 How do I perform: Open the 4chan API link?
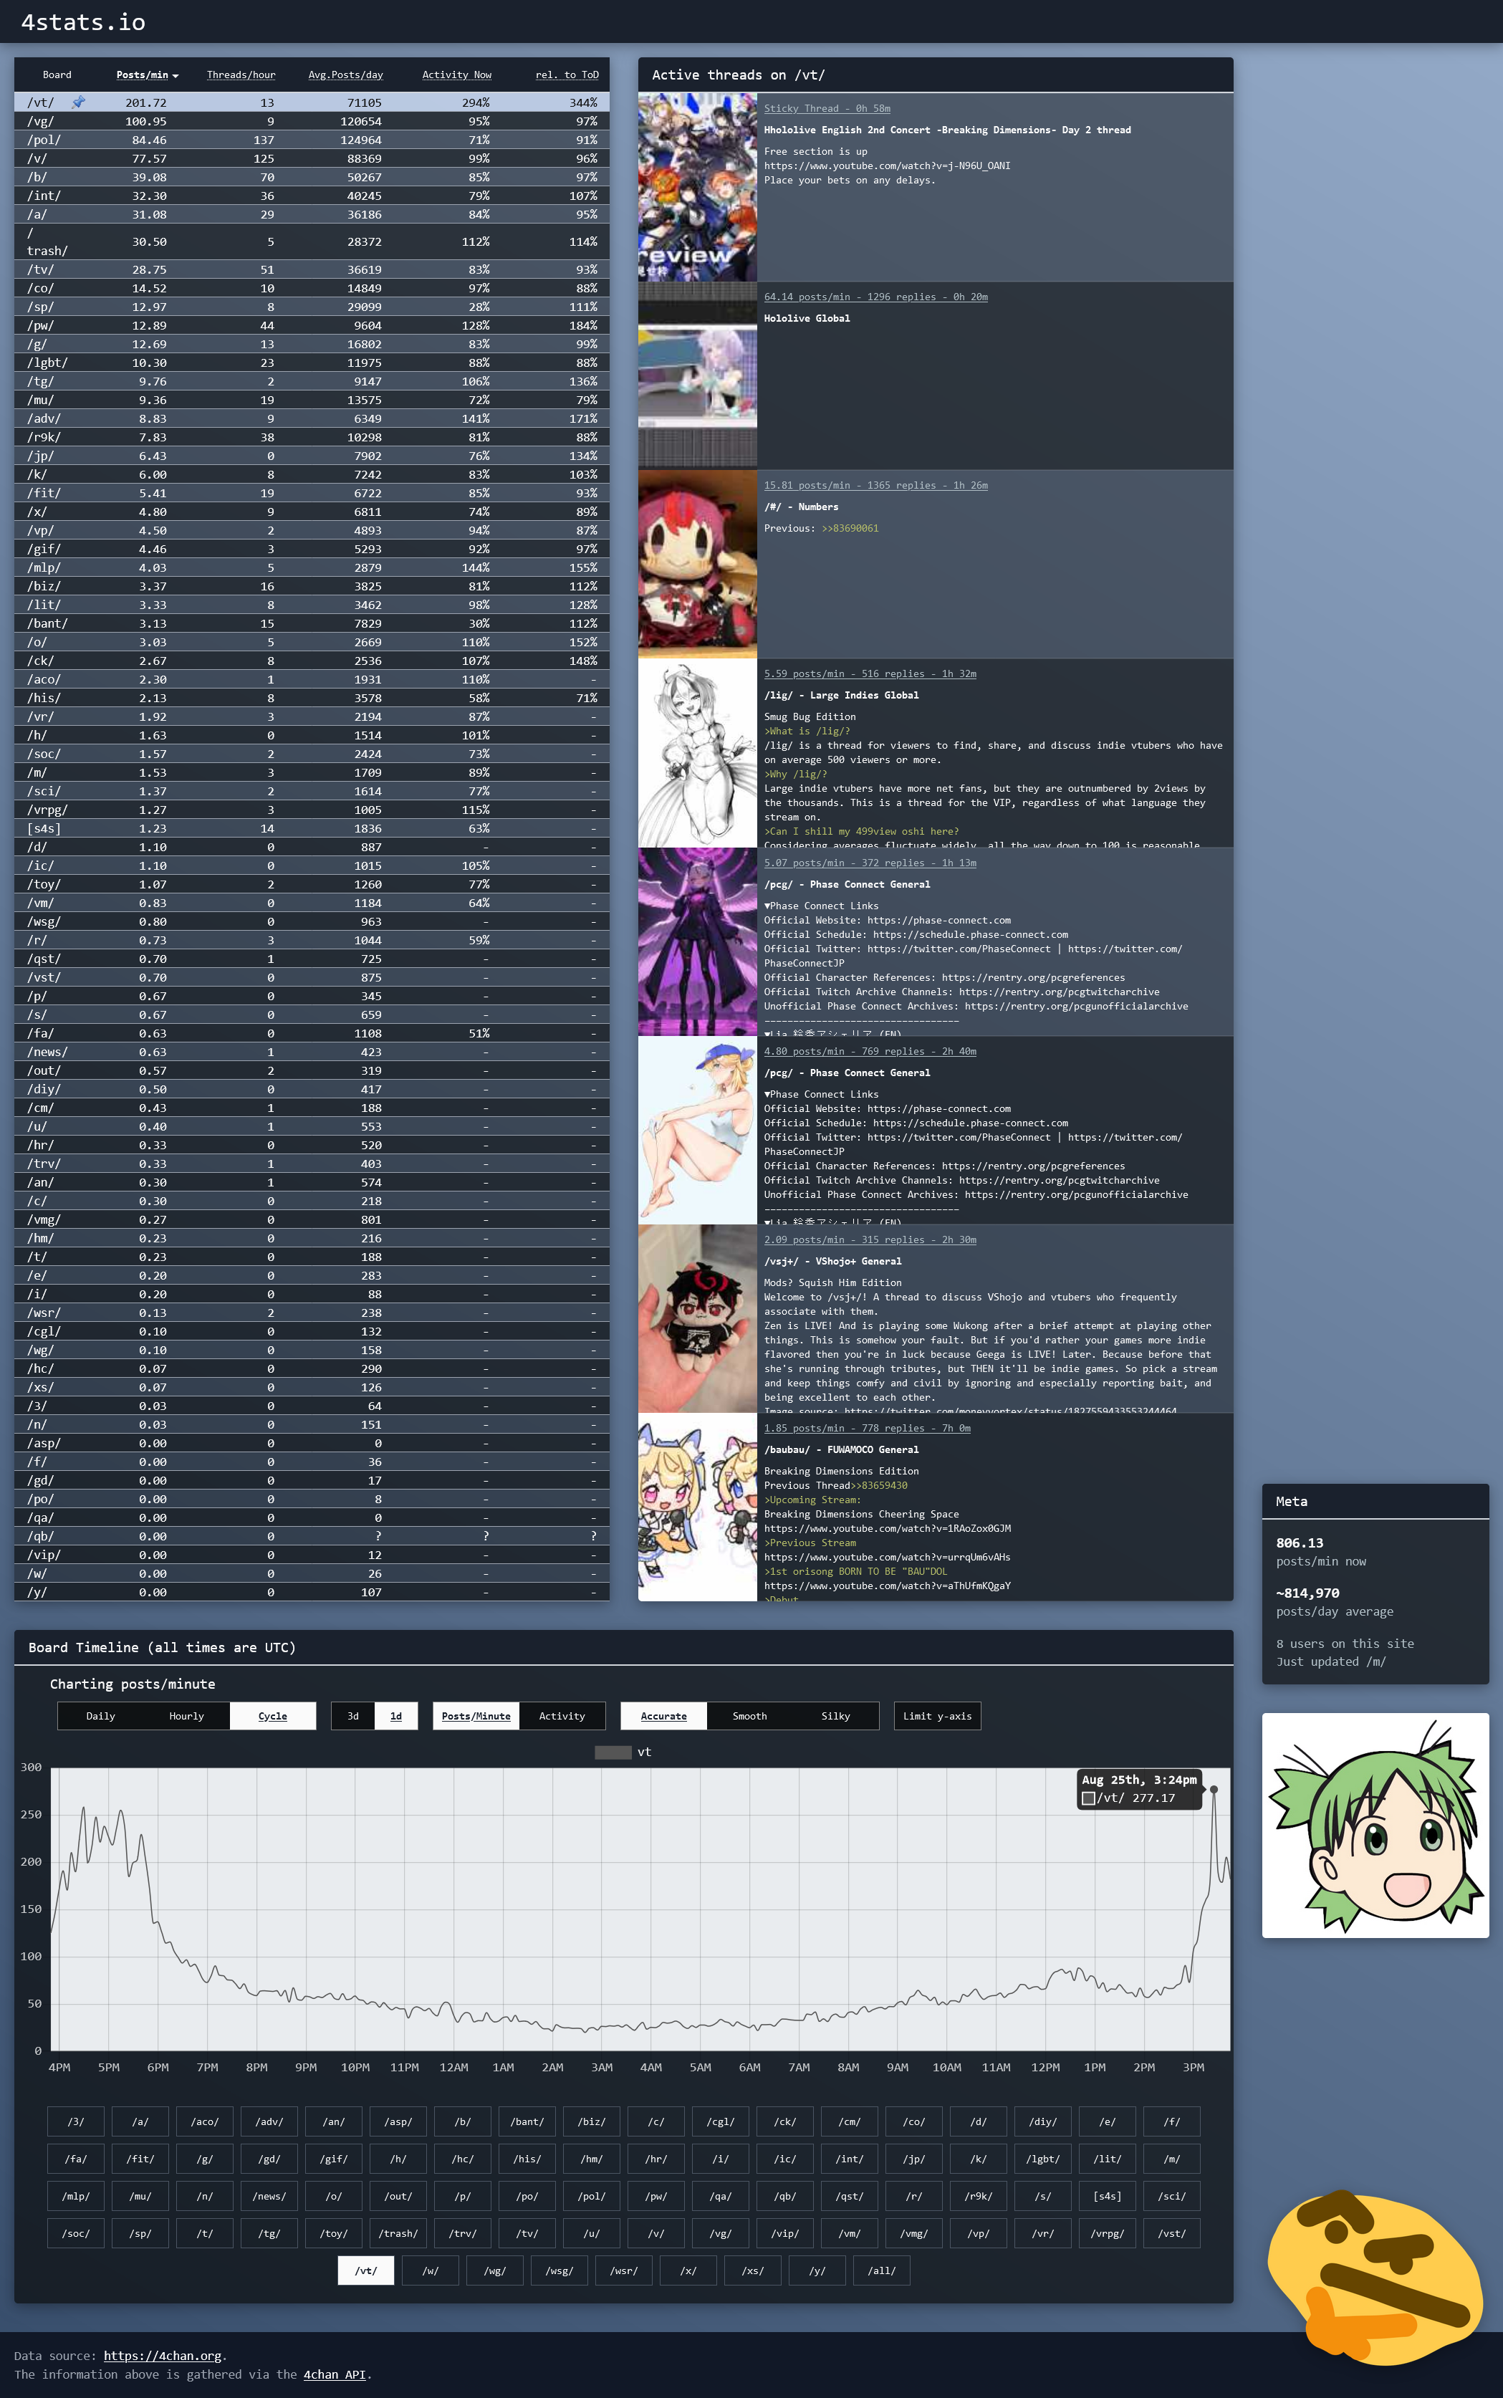point(334,2374)
